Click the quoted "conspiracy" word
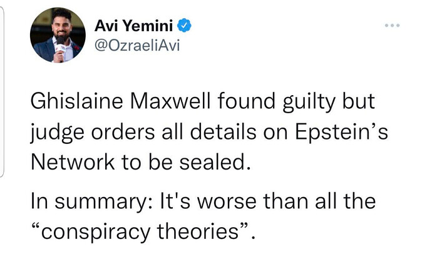The image size is (432, 269). 95,232
